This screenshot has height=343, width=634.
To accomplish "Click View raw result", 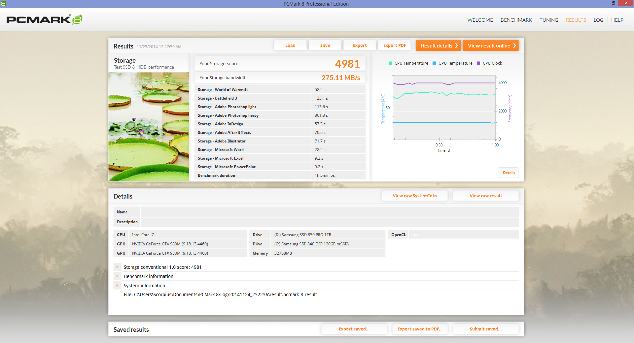I will 486,196.
